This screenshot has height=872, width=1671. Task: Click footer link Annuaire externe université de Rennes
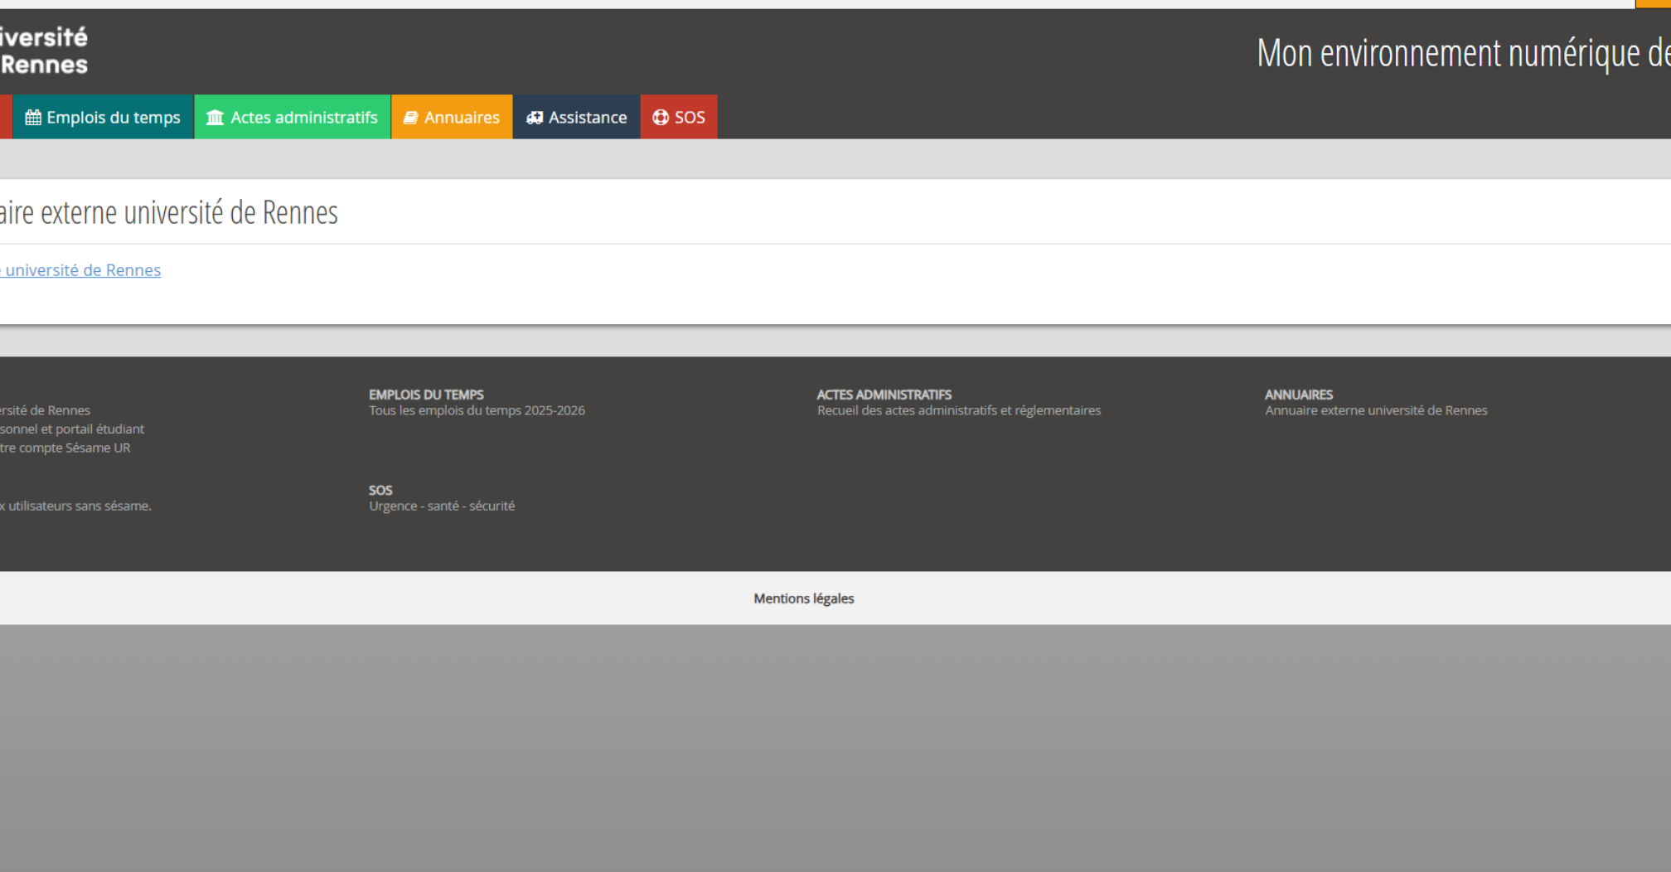[x=1375, y=410]
